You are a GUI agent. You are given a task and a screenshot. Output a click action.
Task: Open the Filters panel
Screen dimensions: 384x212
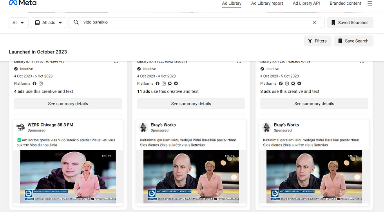coord(317,41)
